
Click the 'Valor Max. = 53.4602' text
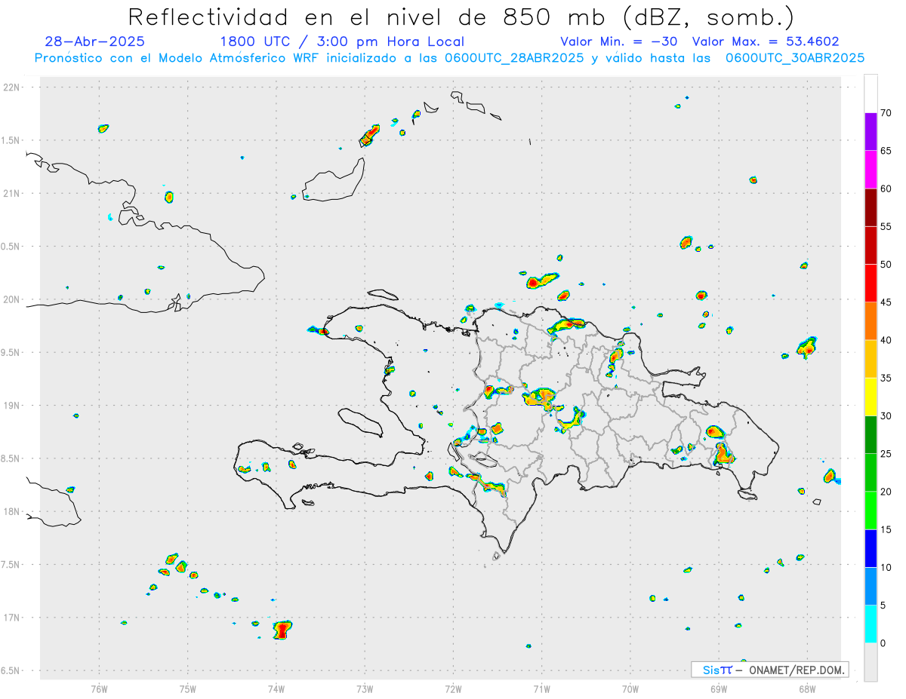click(x=765, y=42)
